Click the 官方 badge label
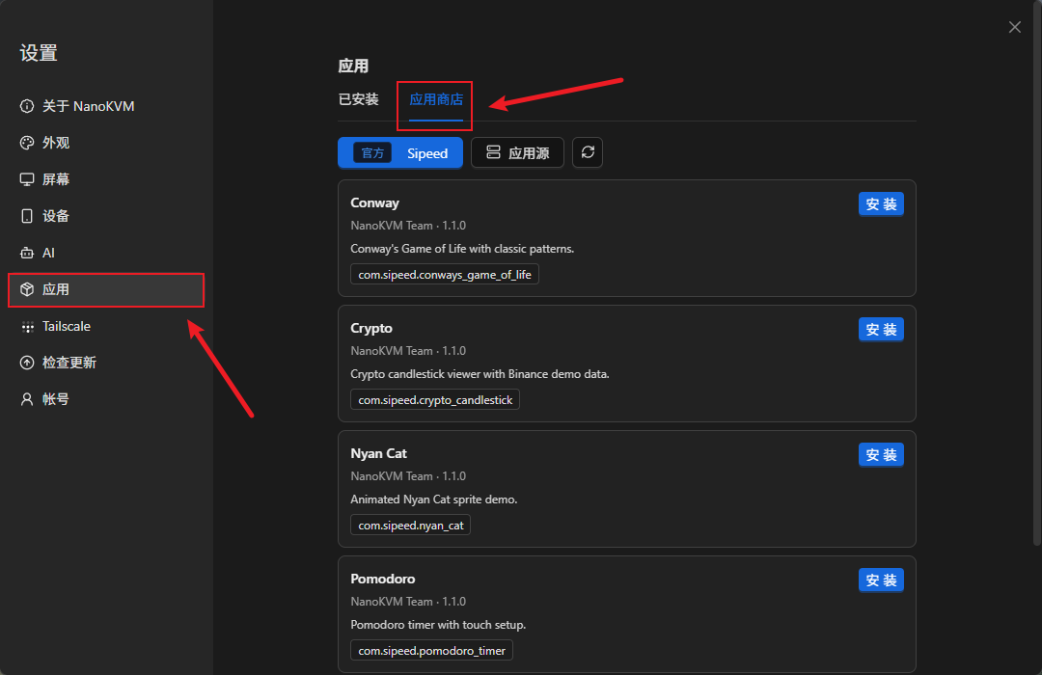This screenshot has width=1042, height=675. (372, 152)
